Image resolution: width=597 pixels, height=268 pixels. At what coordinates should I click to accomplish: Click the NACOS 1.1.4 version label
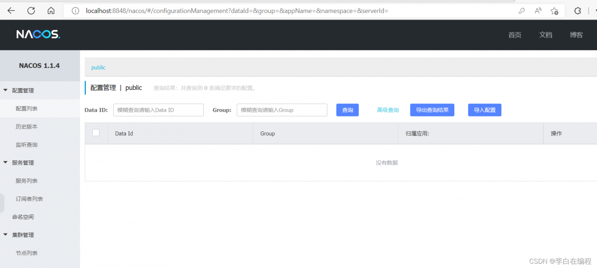39,66
